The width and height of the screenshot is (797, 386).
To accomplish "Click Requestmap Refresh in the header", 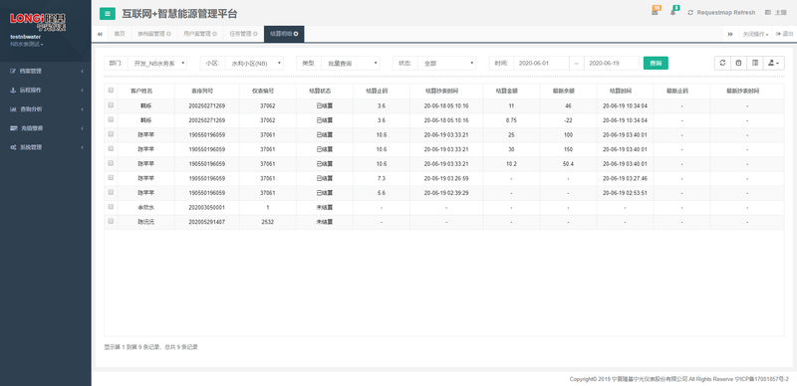I will click(x=721, y=13).
